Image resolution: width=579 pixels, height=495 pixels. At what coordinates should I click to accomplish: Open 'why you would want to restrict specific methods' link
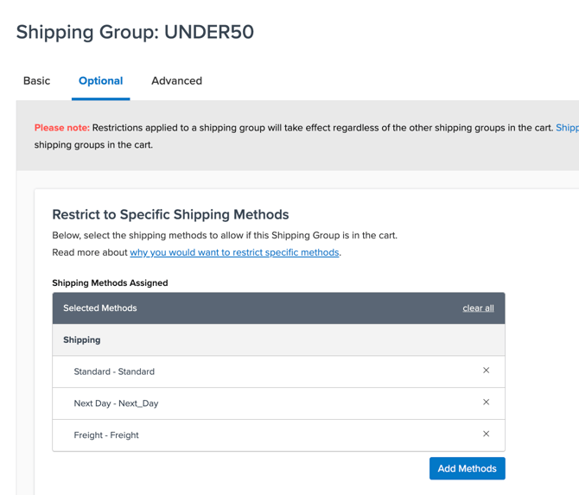(234, 252)
